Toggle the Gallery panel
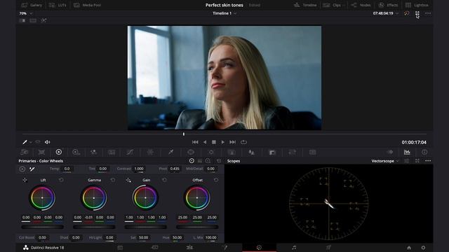 (32, 5)
